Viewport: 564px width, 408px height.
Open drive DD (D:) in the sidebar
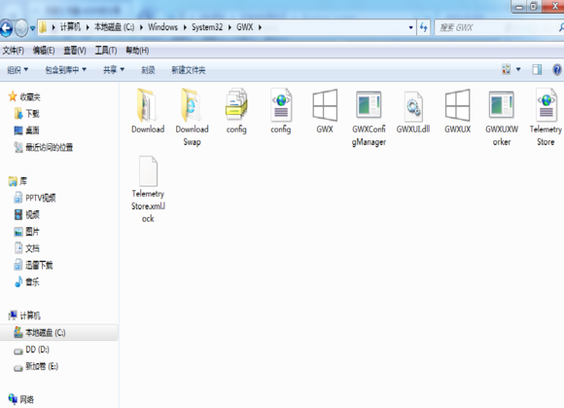[x=37, y=350]
